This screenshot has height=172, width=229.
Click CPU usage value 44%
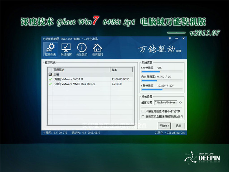point(159,68)
